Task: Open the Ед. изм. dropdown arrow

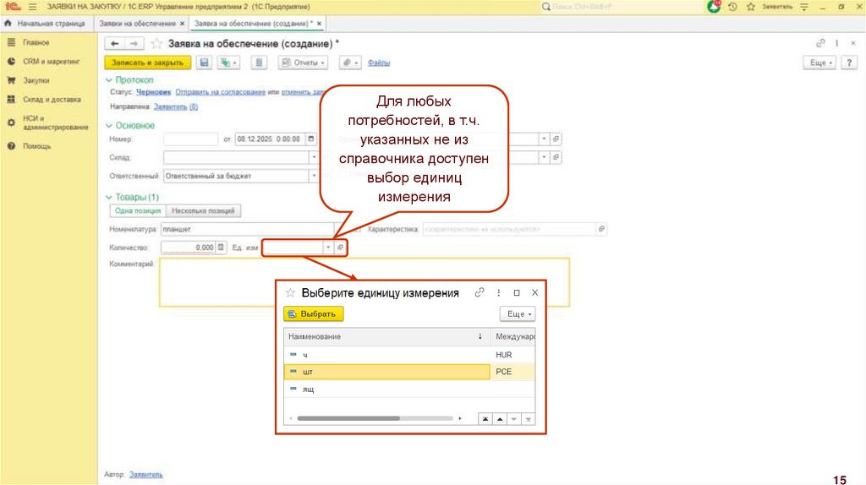Action: pyautogui.click(x=328, y=248)
